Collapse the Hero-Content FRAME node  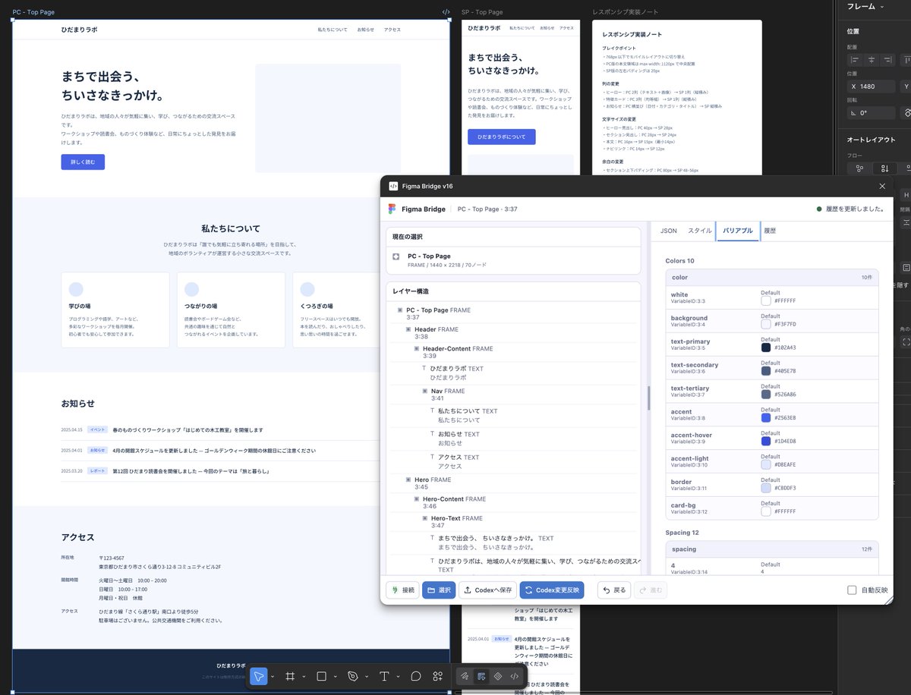417,499
